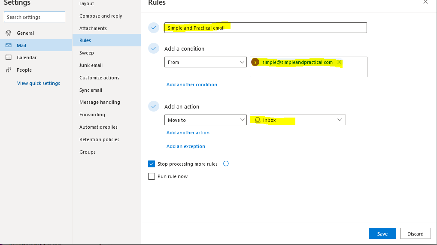Uncheck Stop processing more rules
437x245 pixels.
pyautogui.click(x=152, y=164)
